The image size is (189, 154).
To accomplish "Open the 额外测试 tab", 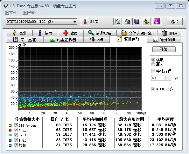I will point(164,40).
